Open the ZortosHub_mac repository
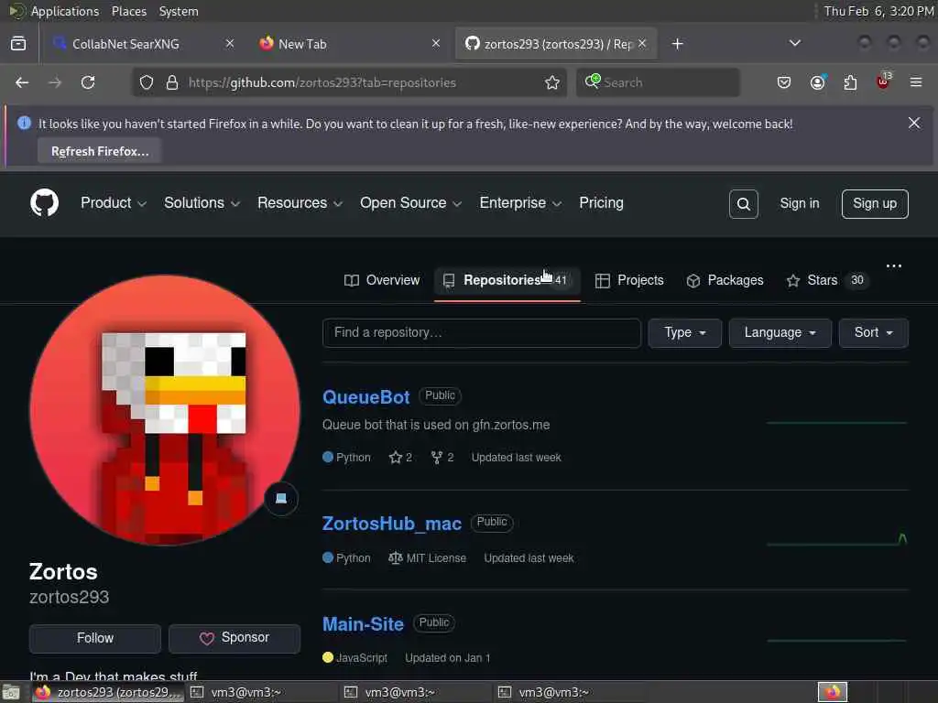Viewport: 938px width, 703px height. [x=392, y=524]
